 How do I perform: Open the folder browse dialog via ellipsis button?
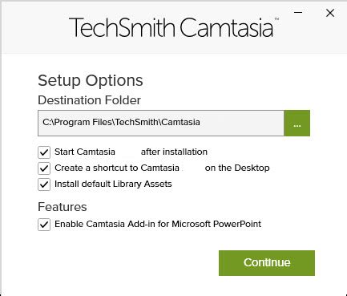tap(297, 123)
